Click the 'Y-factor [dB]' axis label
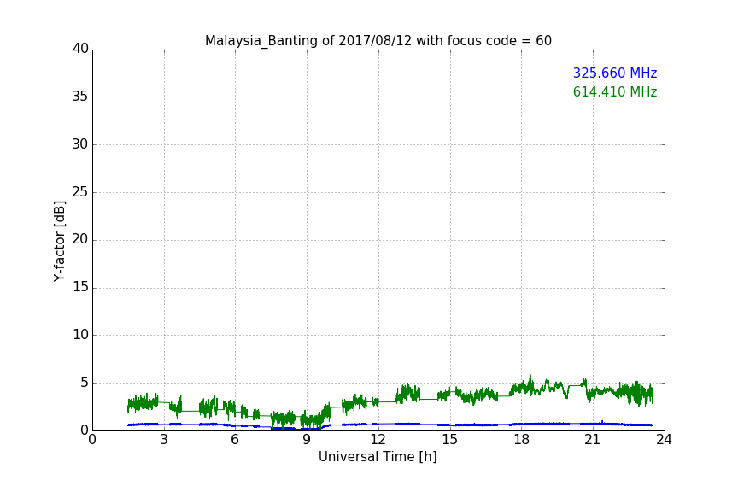 [x=59, y=241]
